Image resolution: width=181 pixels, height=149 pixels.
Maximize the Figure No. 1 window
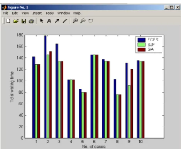click(172, 7)
